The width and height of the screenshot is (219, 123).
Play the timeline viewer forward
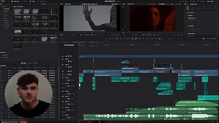(152, 35)
